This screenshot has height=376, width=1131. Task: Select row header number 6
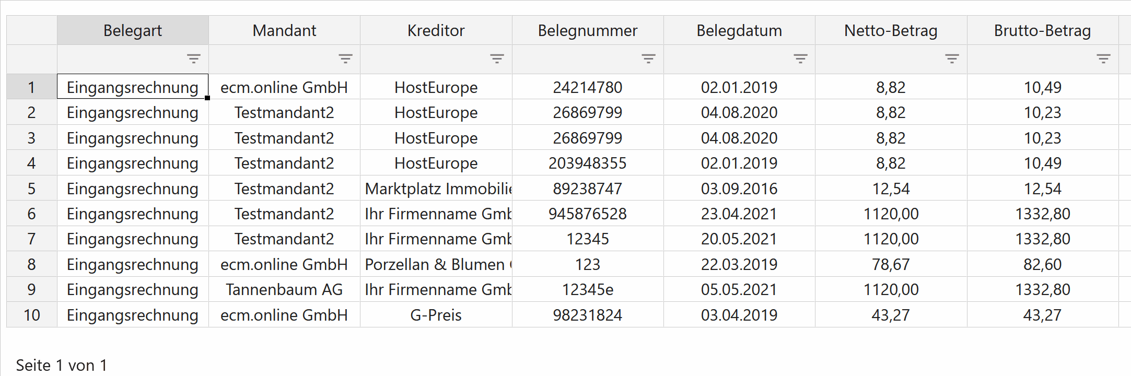coord(32,214)
